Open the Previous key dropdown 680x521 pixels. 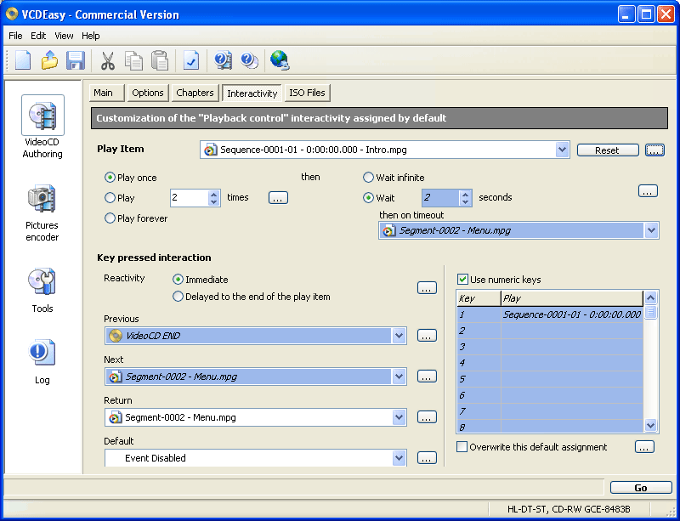click(399, 336)
